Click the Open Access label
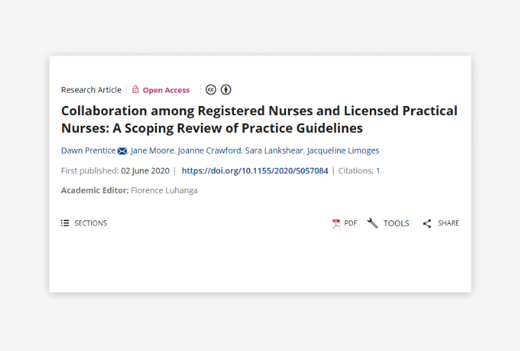This screenshot has width=520, height=351. 166,90
